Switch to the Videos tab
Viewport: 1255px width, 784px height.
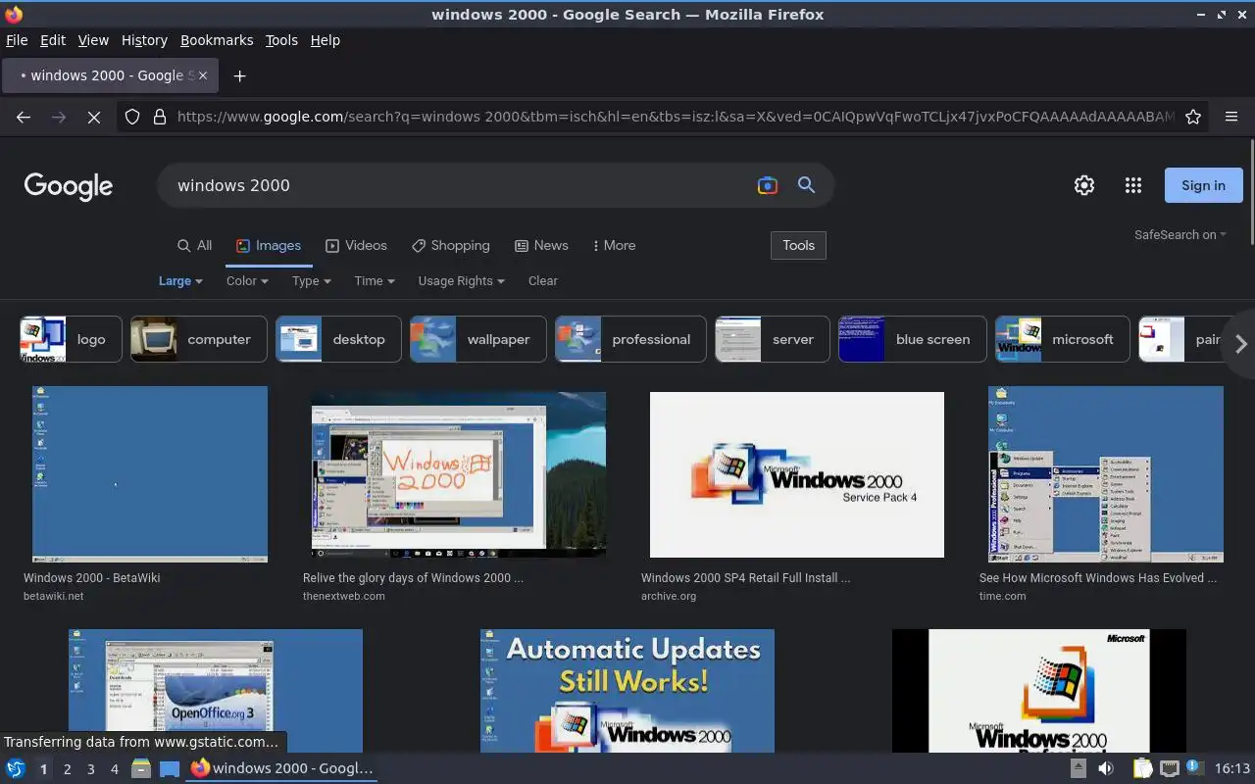coord(356,245)
